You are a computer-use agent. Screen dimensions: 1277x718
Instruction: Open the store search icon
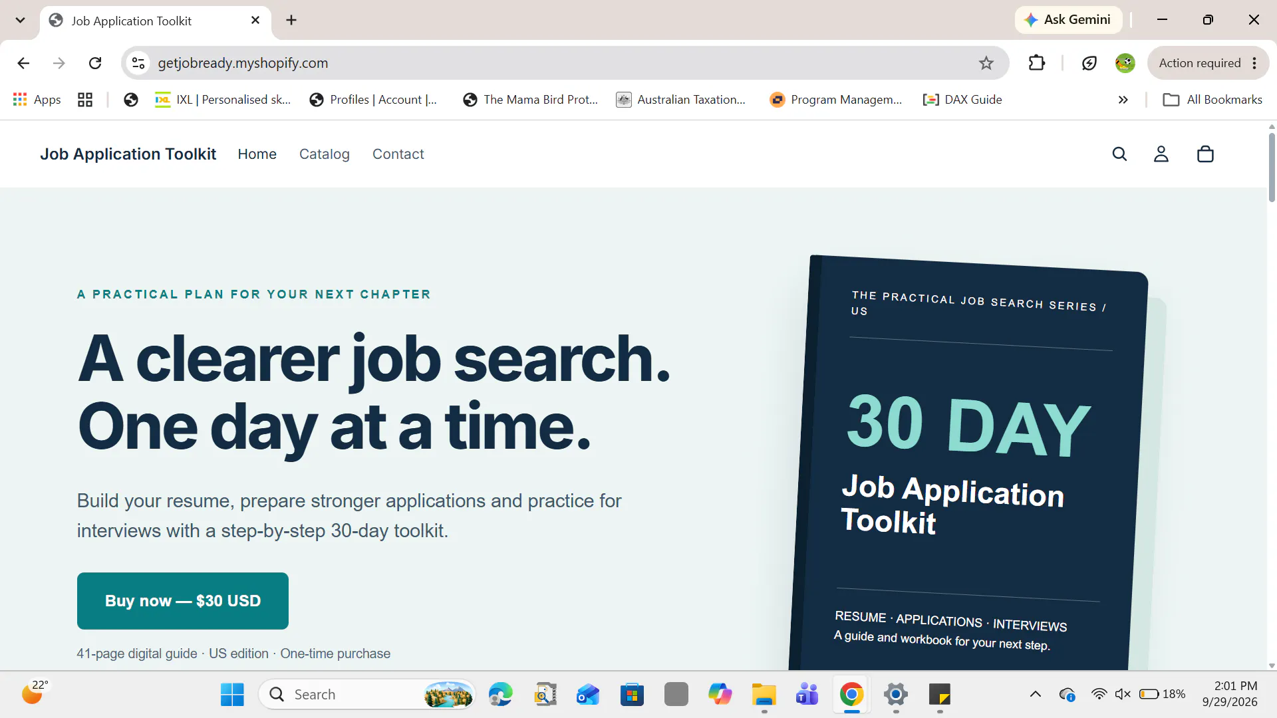pyautogui.click(x=1119, y=154)
